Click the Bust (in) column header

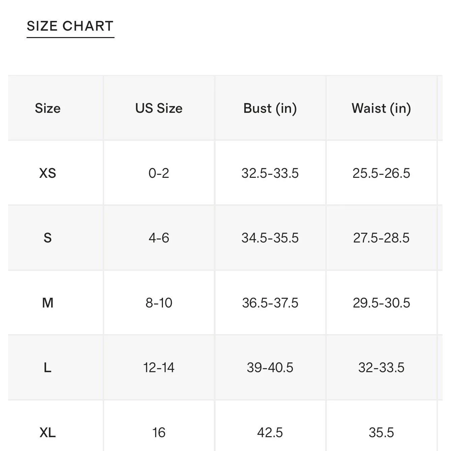(270, 108)
